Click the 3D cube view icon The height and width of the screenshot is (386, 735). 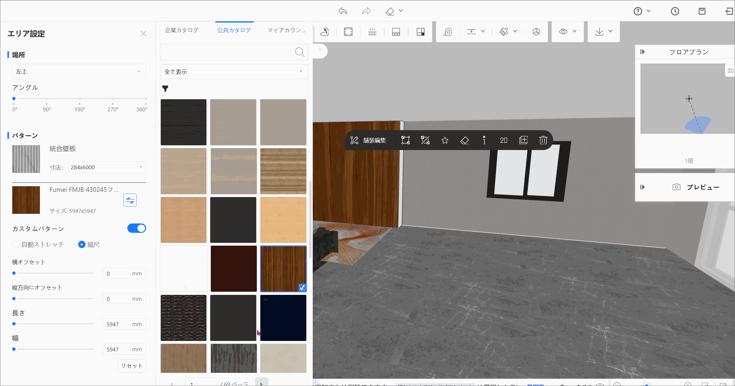[x=536, y=32]
